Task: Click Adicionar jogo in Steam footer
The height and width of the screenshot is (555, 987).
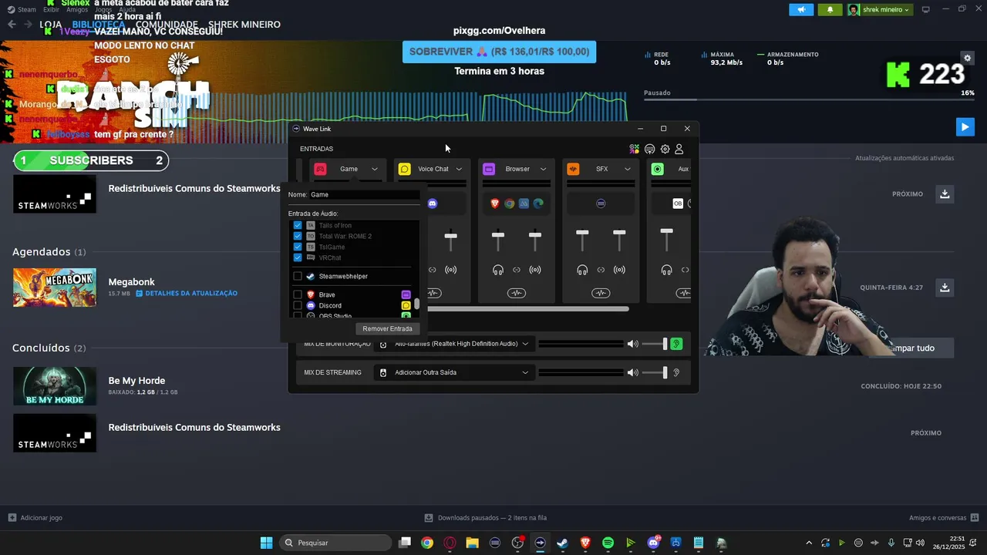Action: coord(35,518)
